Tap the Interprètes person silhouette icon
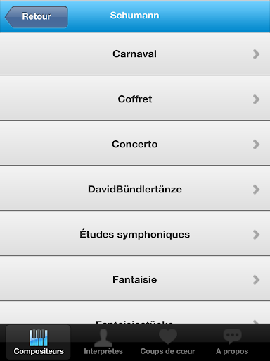The width and height of the screenshot is (270, 361). tap(103, 338)
